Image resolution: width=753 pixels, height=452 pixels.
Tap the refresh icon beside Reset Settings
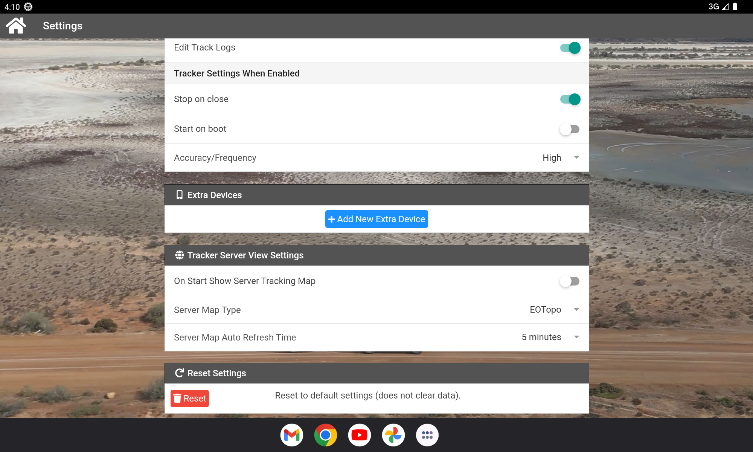(x=180, y=373)
